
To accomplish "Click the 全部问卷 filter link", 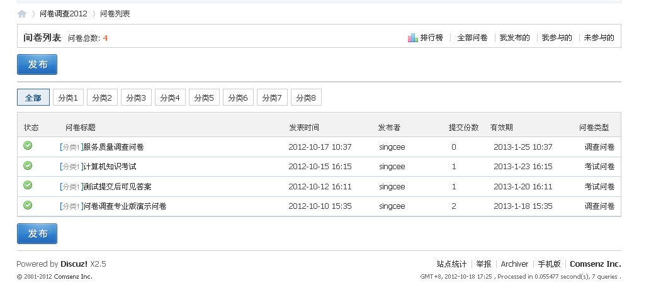I will pyautogui.click(x=472, y=38).
